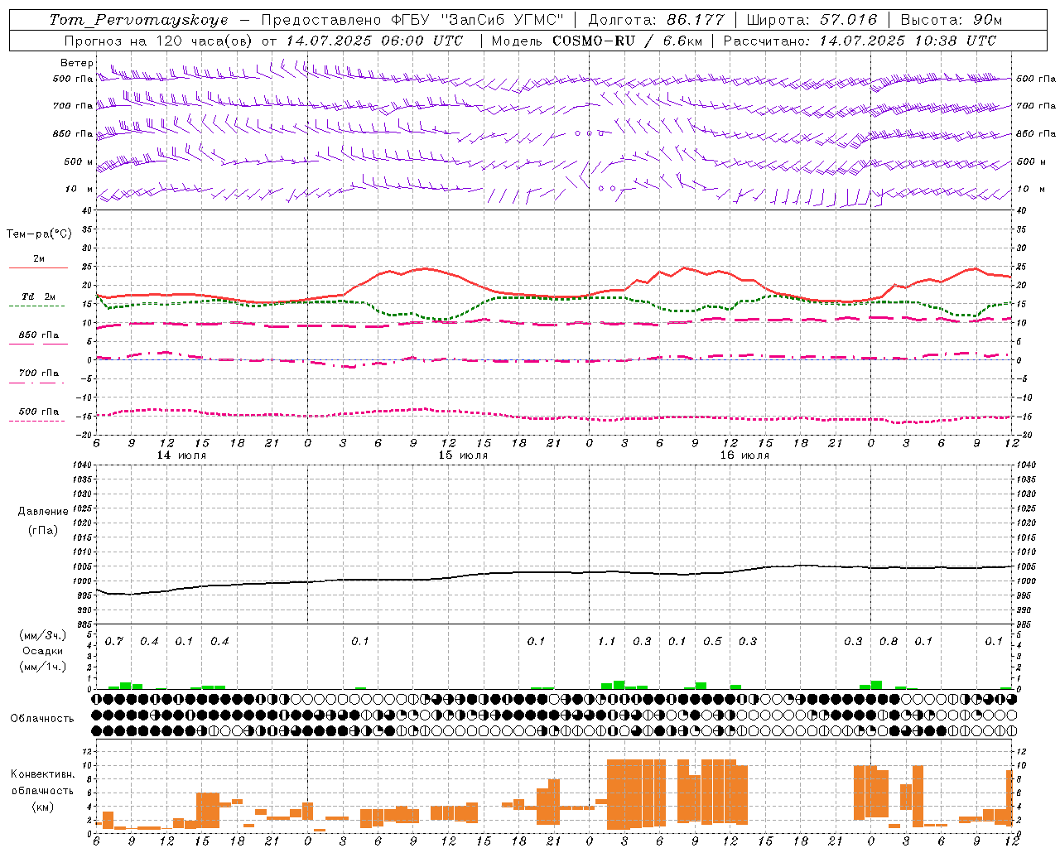This screenshot has height=848, width=1060.
Task: Click the "(мм/1ч.)" precipitation unit label
Action: (x=43, y=667)
